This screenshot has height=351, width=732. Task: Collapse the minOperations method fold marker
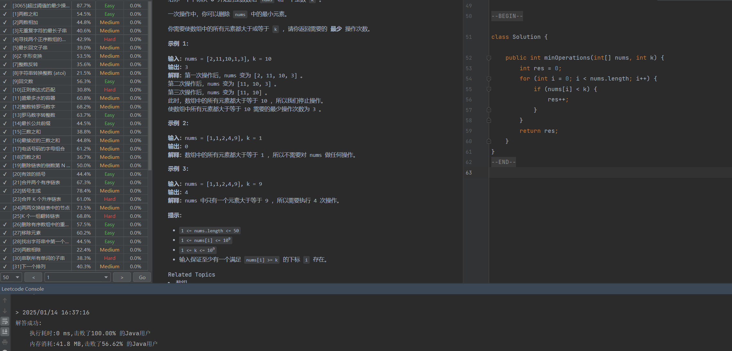489,58
